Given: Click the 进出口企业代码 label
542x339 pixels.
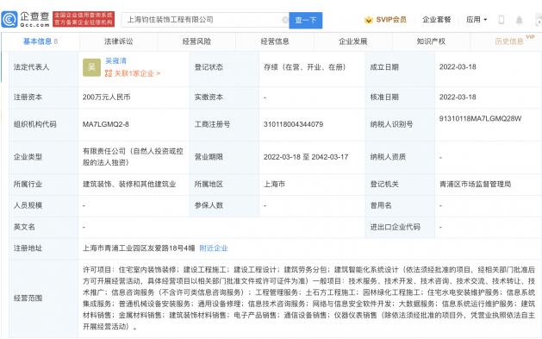Looking at the screenshot, I should (x=396, y=227).
